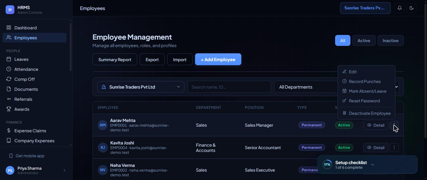
Task: Click Neha Verma's NV avatar
Action: click(103, 170)
